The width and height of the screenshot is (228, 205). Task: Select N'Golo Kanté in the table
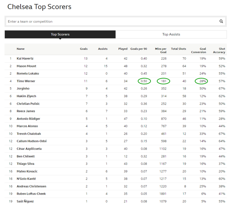(x=26, y=179)
